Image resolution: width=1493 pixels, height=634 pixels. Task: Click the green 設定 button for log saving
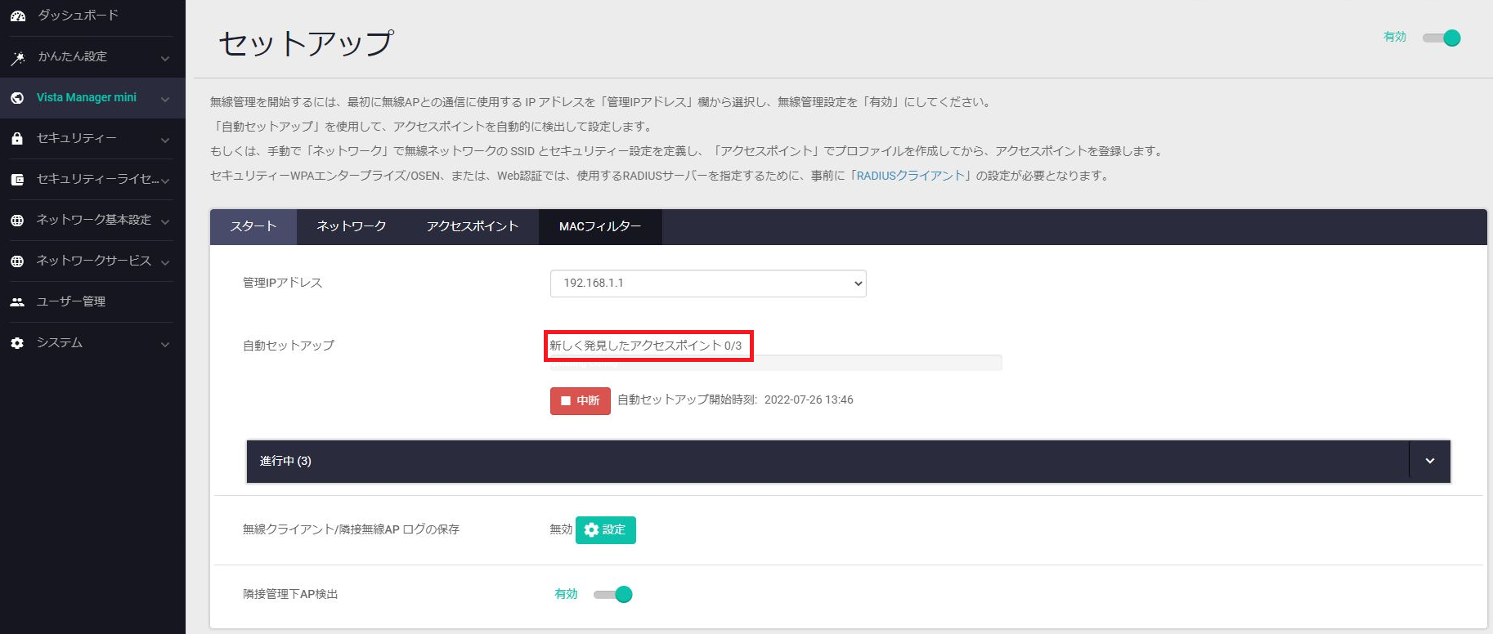(x=606, y=530)
